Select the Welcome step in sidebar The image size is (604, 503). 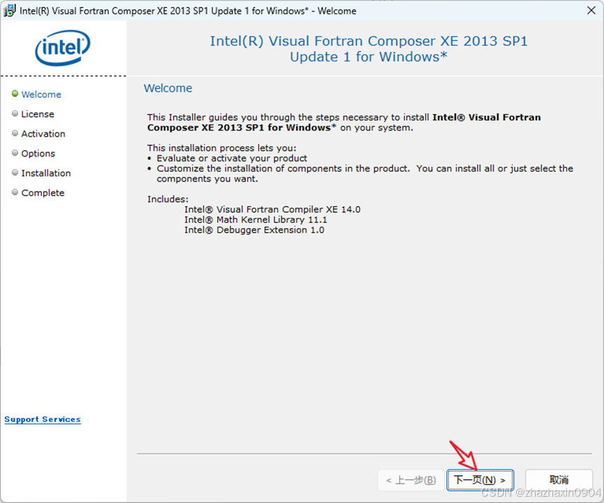click(x=41, y=94)
